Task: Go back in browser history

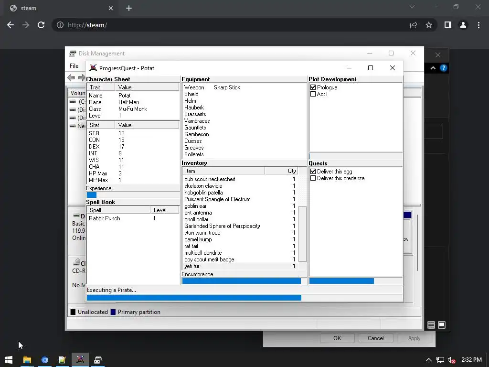Action: (11, 25)
